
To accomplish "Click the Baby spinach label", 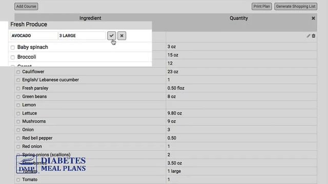I will pos(33,47).
